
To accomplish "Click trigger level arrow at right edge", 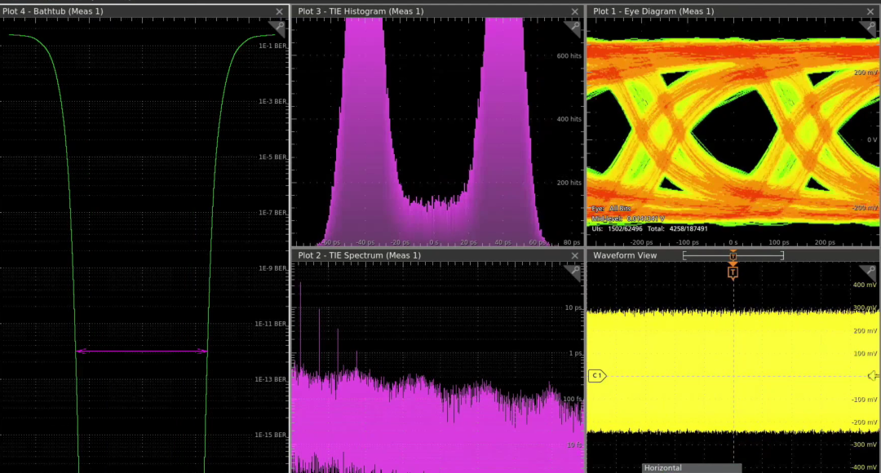I will point(873,376).
